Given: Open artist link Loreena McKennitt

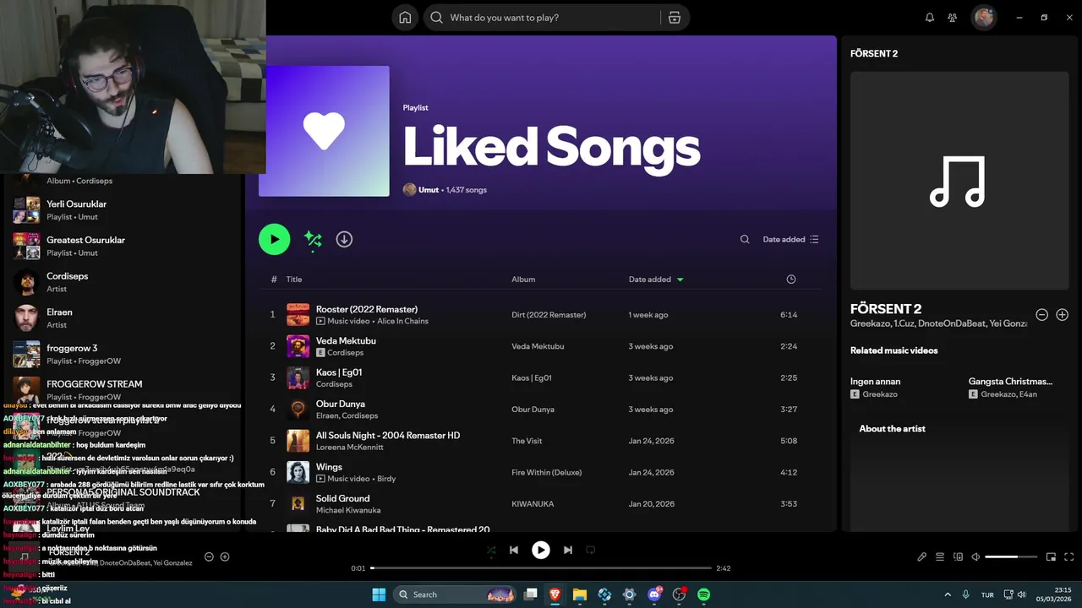Looking at the screenshot, I should [x=349, y=447].
